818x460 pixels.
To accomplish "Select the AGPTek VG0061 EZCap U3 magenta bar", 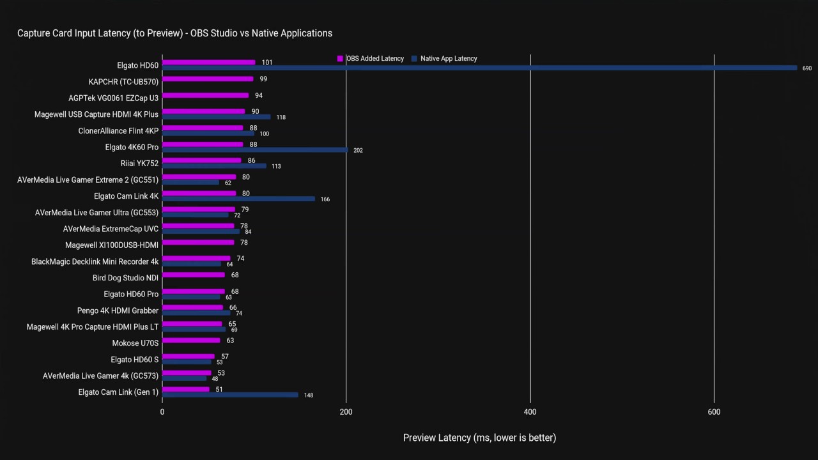I will 205,95.
